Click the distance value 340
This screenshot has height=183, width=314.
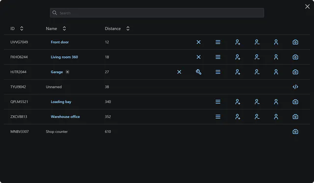tap(108, 102)
